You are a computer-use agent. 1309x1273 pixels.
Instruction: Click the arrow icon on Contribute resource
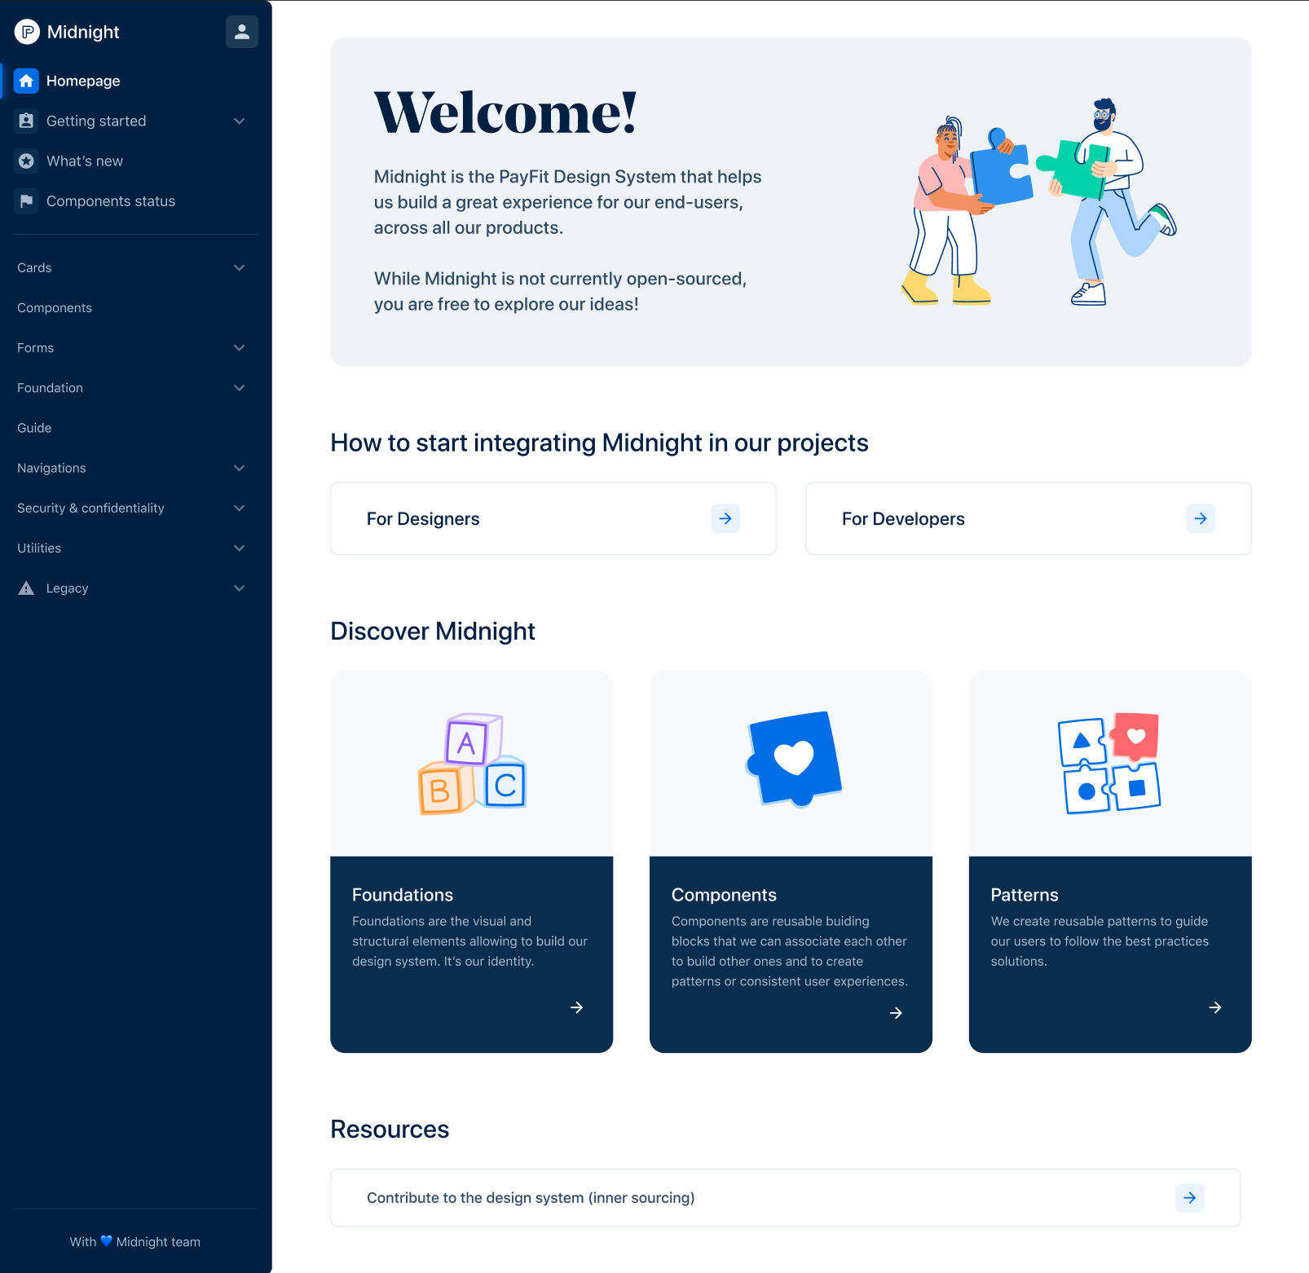point(1190,1197)
